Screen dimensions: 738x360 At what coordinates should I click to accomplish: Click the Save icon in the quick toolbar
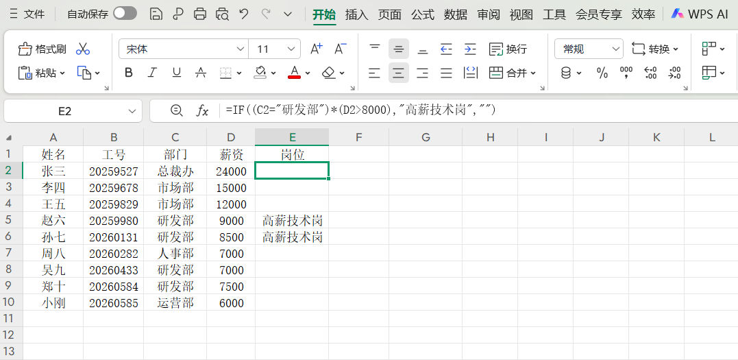coord(156,14)
